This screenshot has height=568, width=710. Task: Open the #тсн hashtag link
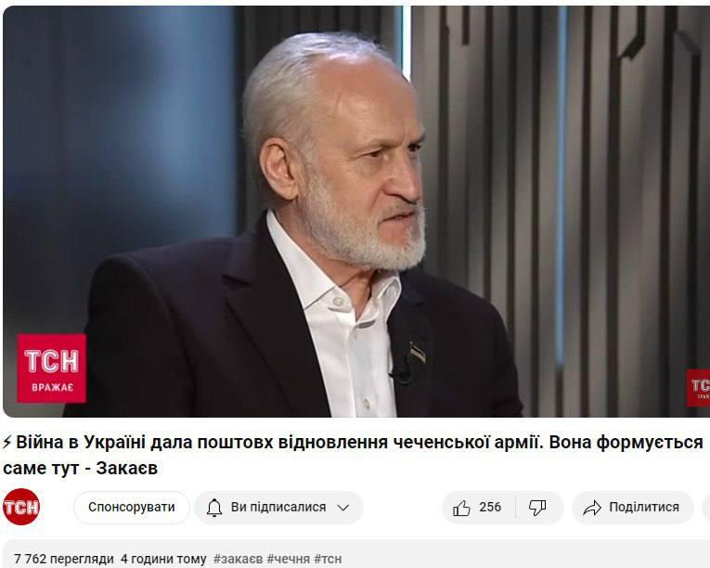328,559
